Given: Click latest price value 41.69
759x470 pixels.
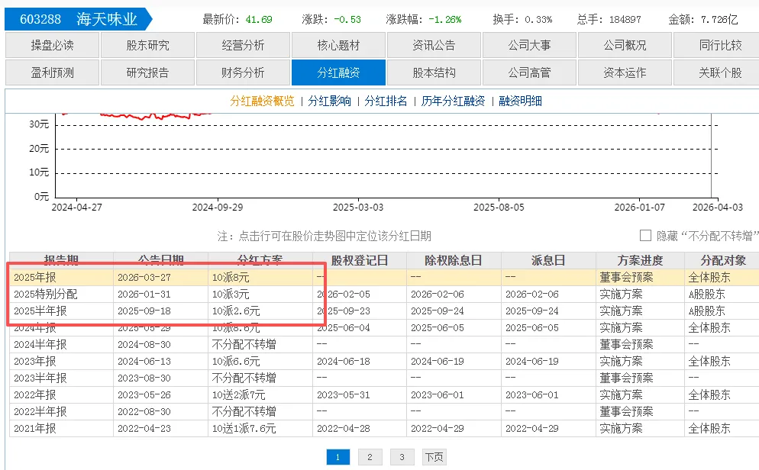Looking at the screenshot, I should pyautogui.click(x=259, y=20).
